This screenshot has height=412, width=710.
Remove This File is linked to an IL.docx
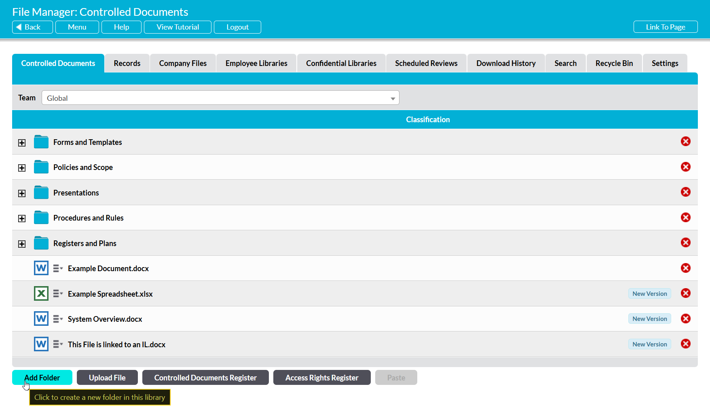pyautogui.click(x=685, y=344)
